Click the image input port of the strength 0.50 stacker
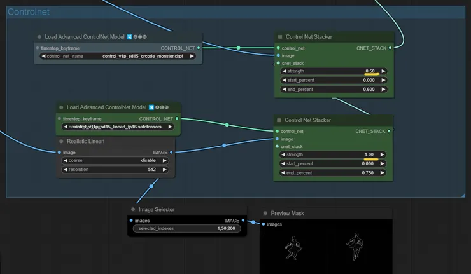Screen dimensions: 471x274 (278, 55)
